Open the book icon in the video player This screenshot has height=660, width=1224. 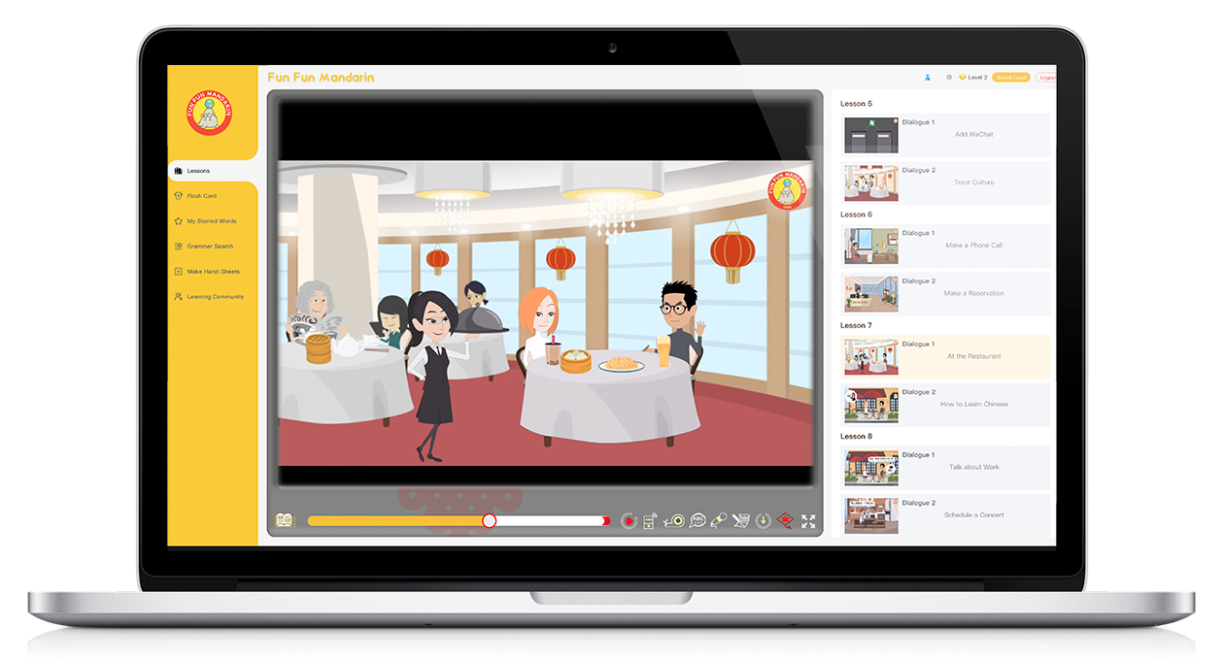coord(285,521)
